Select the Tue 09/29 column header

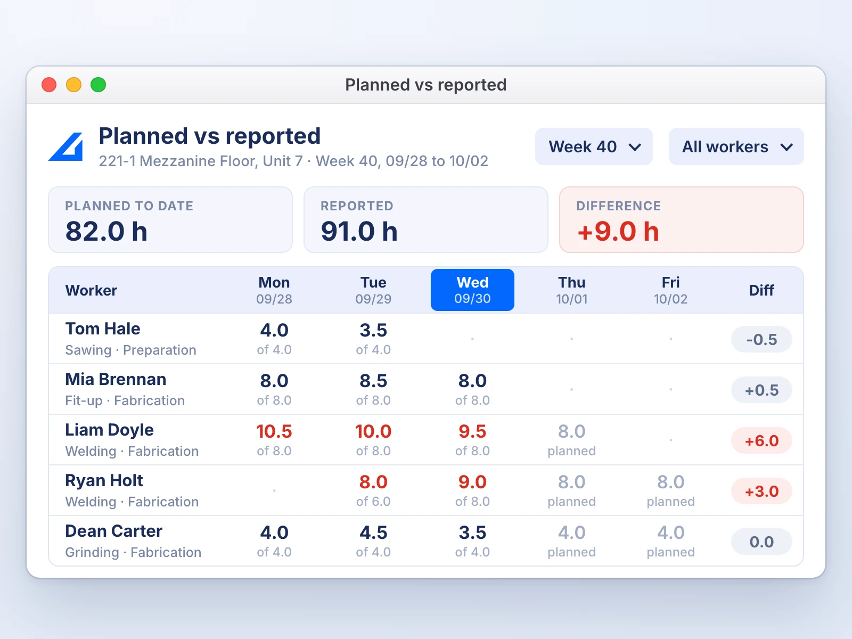click(373, 290)
